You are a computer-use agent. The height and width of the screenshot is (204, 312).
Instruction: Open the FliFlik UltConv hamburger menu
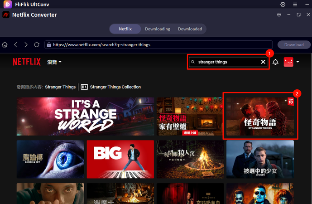[295, 5]
